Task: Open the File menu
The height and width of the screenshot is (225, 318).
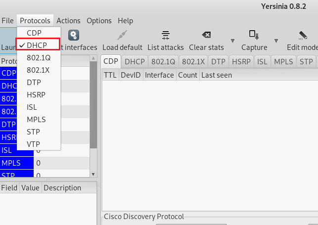Action: (7, 21)
